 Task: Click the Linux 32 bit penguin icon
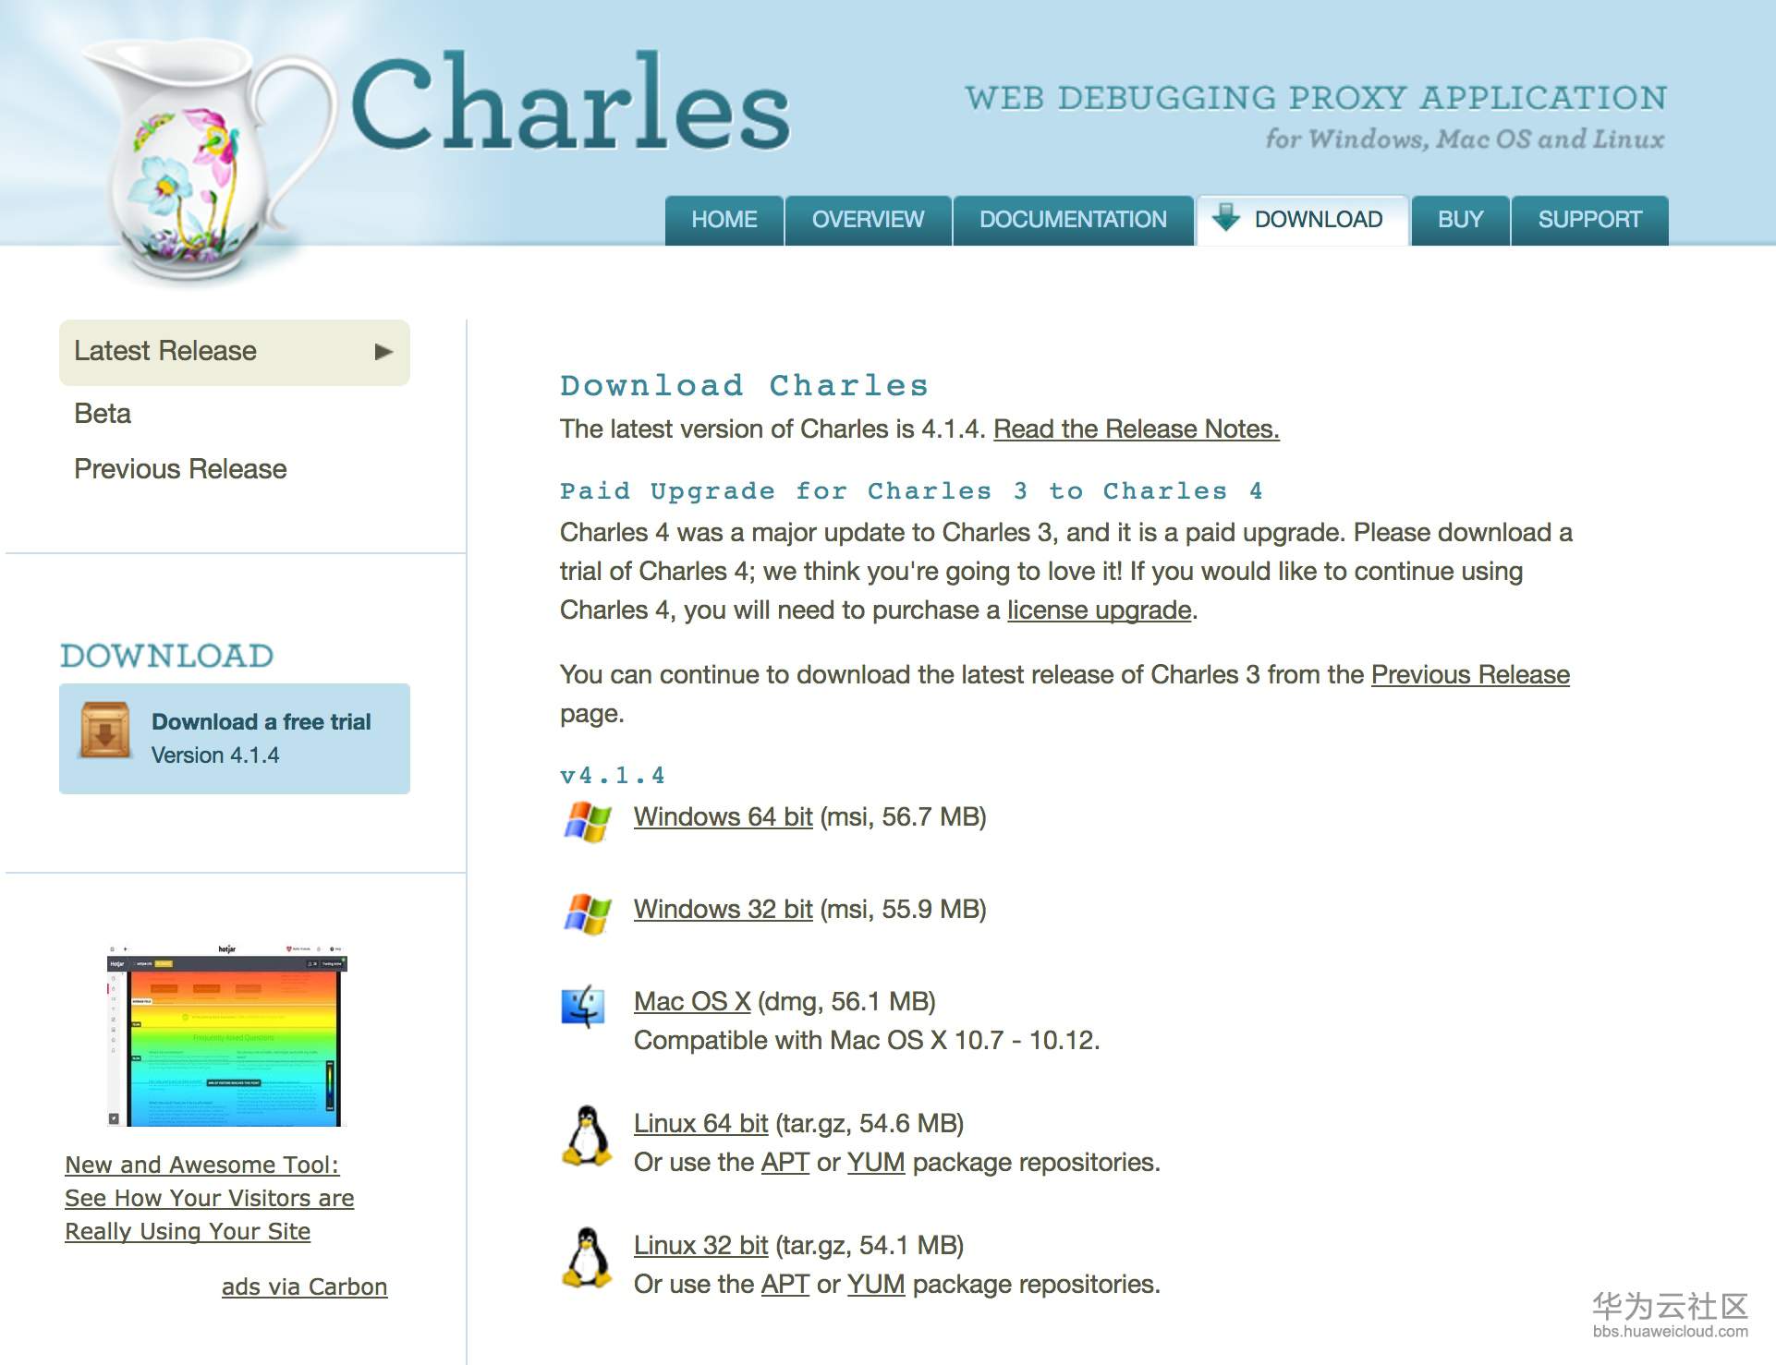coord(588,1257)
